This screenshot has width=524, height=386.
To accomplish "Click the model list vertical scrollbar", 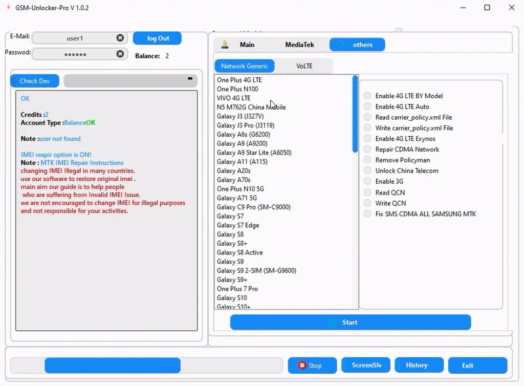I will click(x=355, y=114).
